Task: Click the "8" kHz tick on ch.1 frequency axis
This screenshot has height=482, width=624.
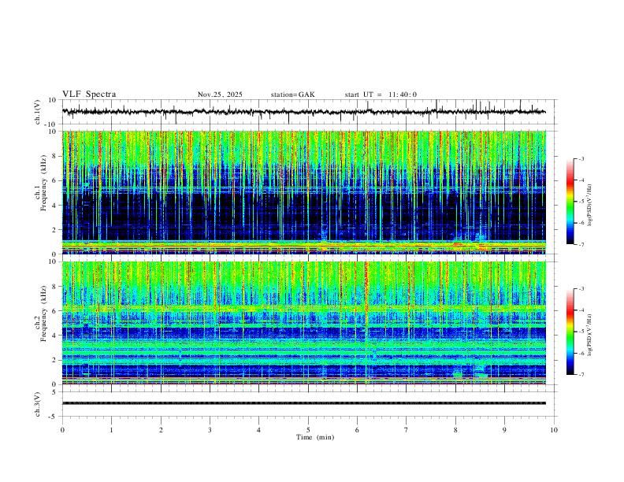Action: point(54,156)
